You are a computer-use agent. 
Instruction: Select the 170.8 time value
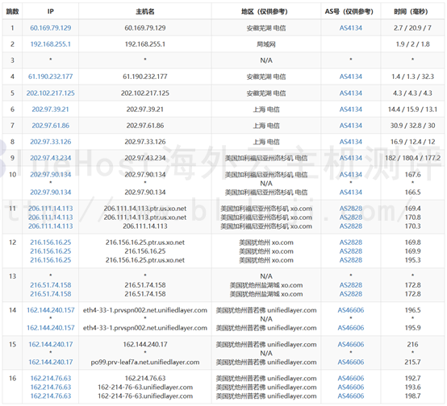[x=412, y=217]
